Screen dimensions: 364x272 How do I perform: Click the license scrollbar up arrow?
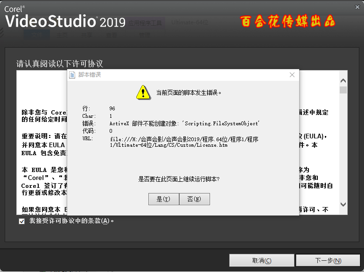[x=343, y=81]
